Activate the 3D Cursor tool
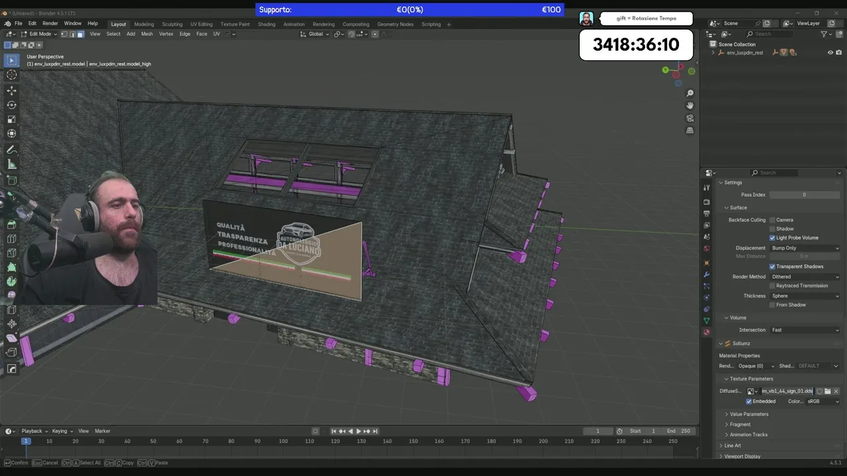 pyautogui.click(x=11, y=75)
